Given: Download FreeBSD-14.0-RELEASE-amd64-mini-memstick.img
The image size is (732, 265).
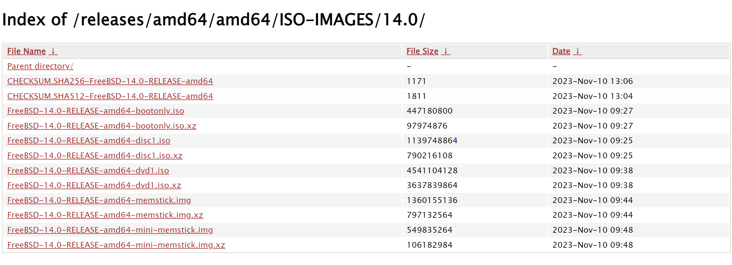Looking at the screenshot, I should click(x=110, y=230).
